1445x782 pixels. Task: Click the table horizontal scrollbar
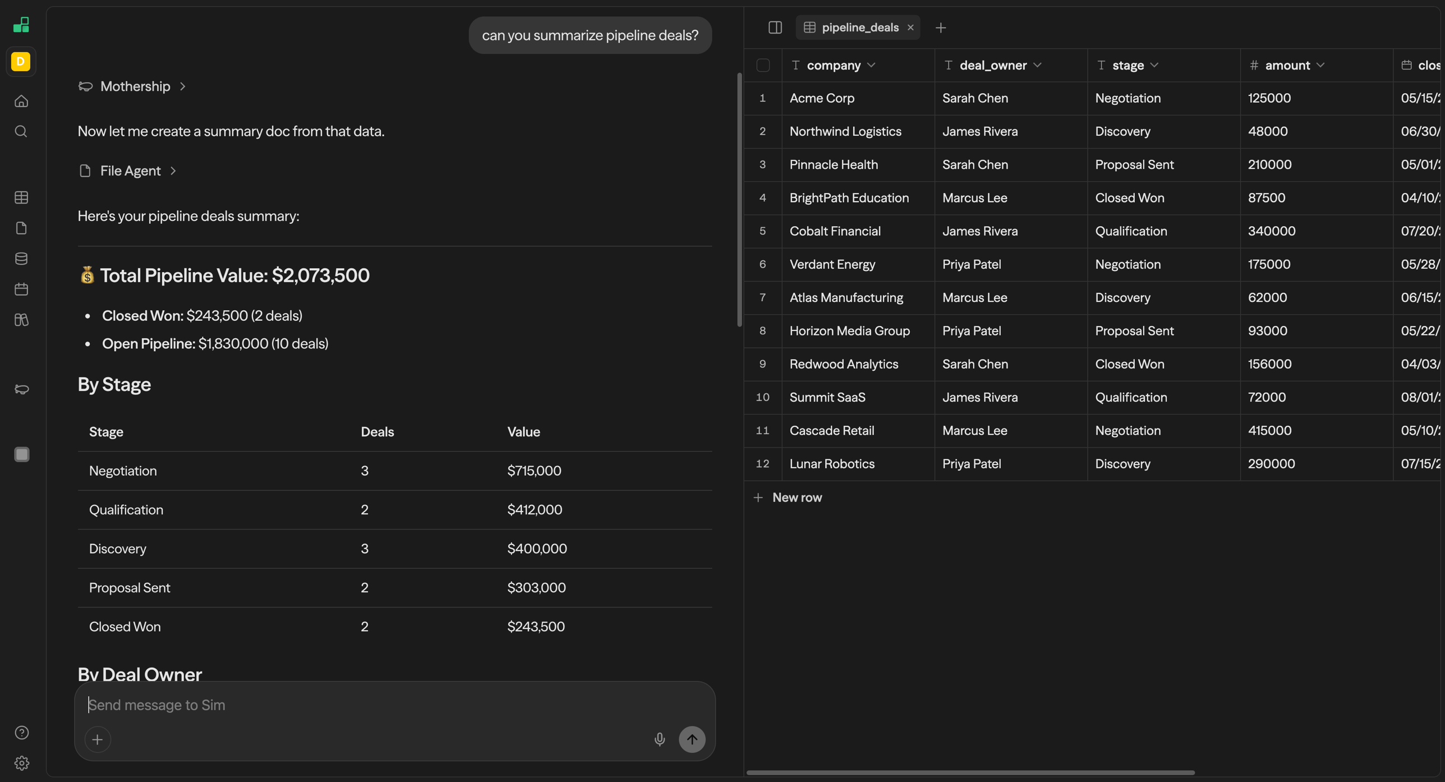coord(970,772)
